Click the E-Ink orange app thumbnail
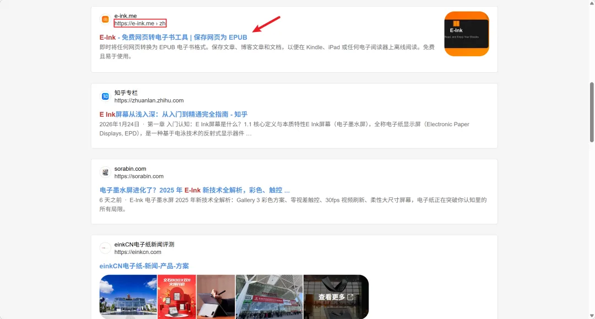The image size is (595, 319). 467,34
